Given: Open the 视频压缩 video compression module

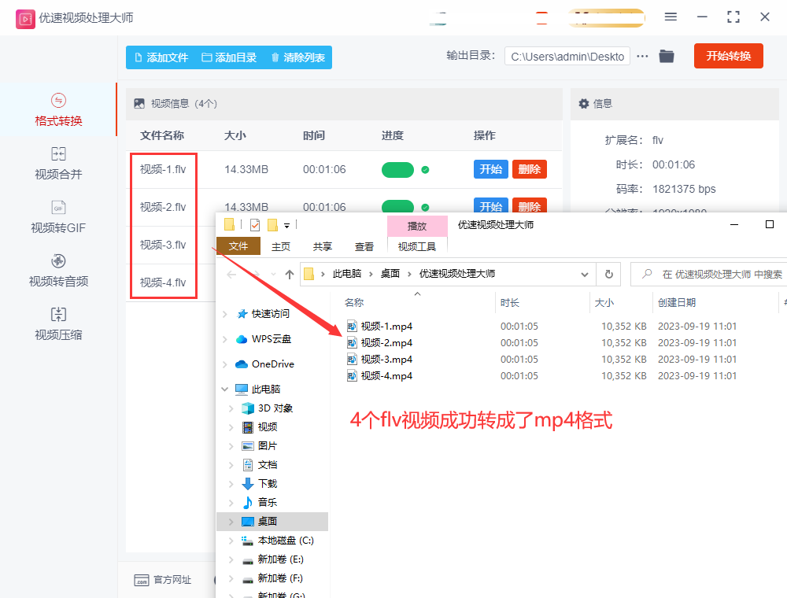Looking at the screenshot, I should coord(58,324).
